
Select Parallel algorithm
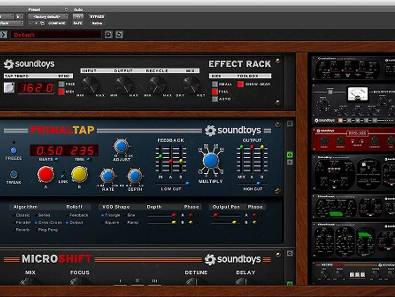click(x=21, y=222)
